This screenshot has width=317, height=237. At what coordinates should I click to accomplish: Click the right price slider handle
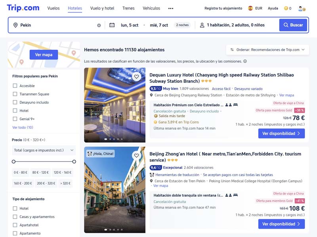point(74,161)
